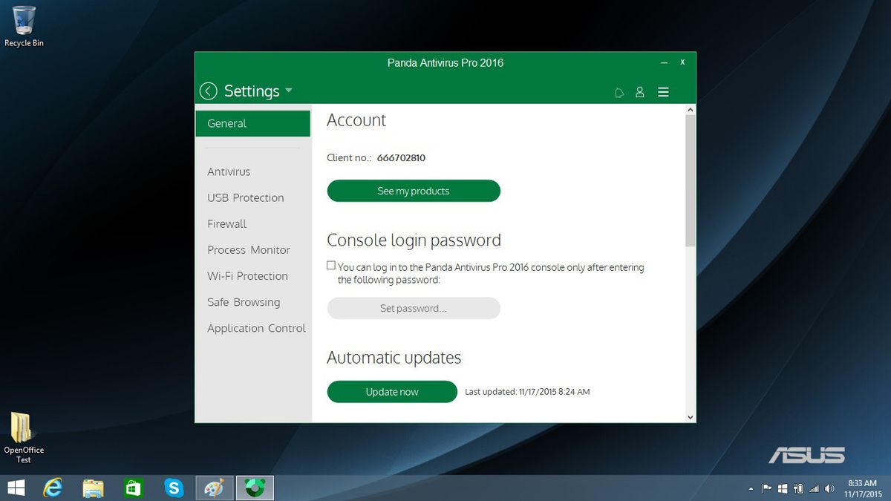
Task: Open File Explorer from taskbar
Action: [93, 488]
